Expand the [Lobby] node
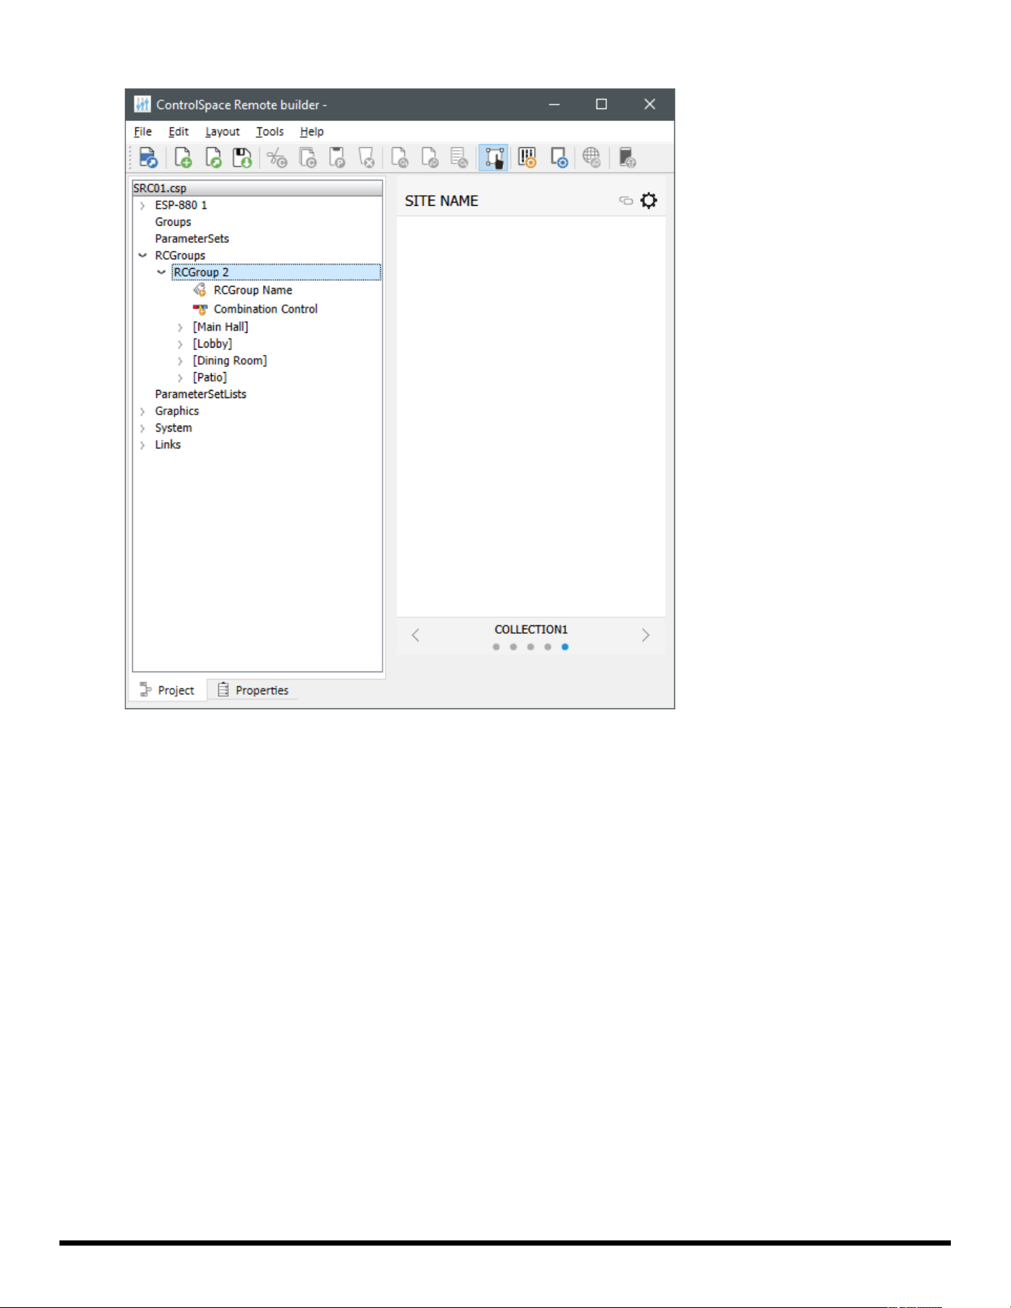1011x1308 pixels. click(x=181, y=345)
